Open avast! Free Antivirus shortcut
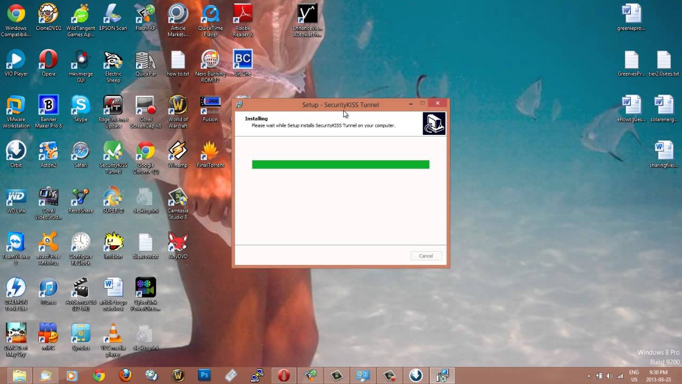 click(x=48, y=249)
